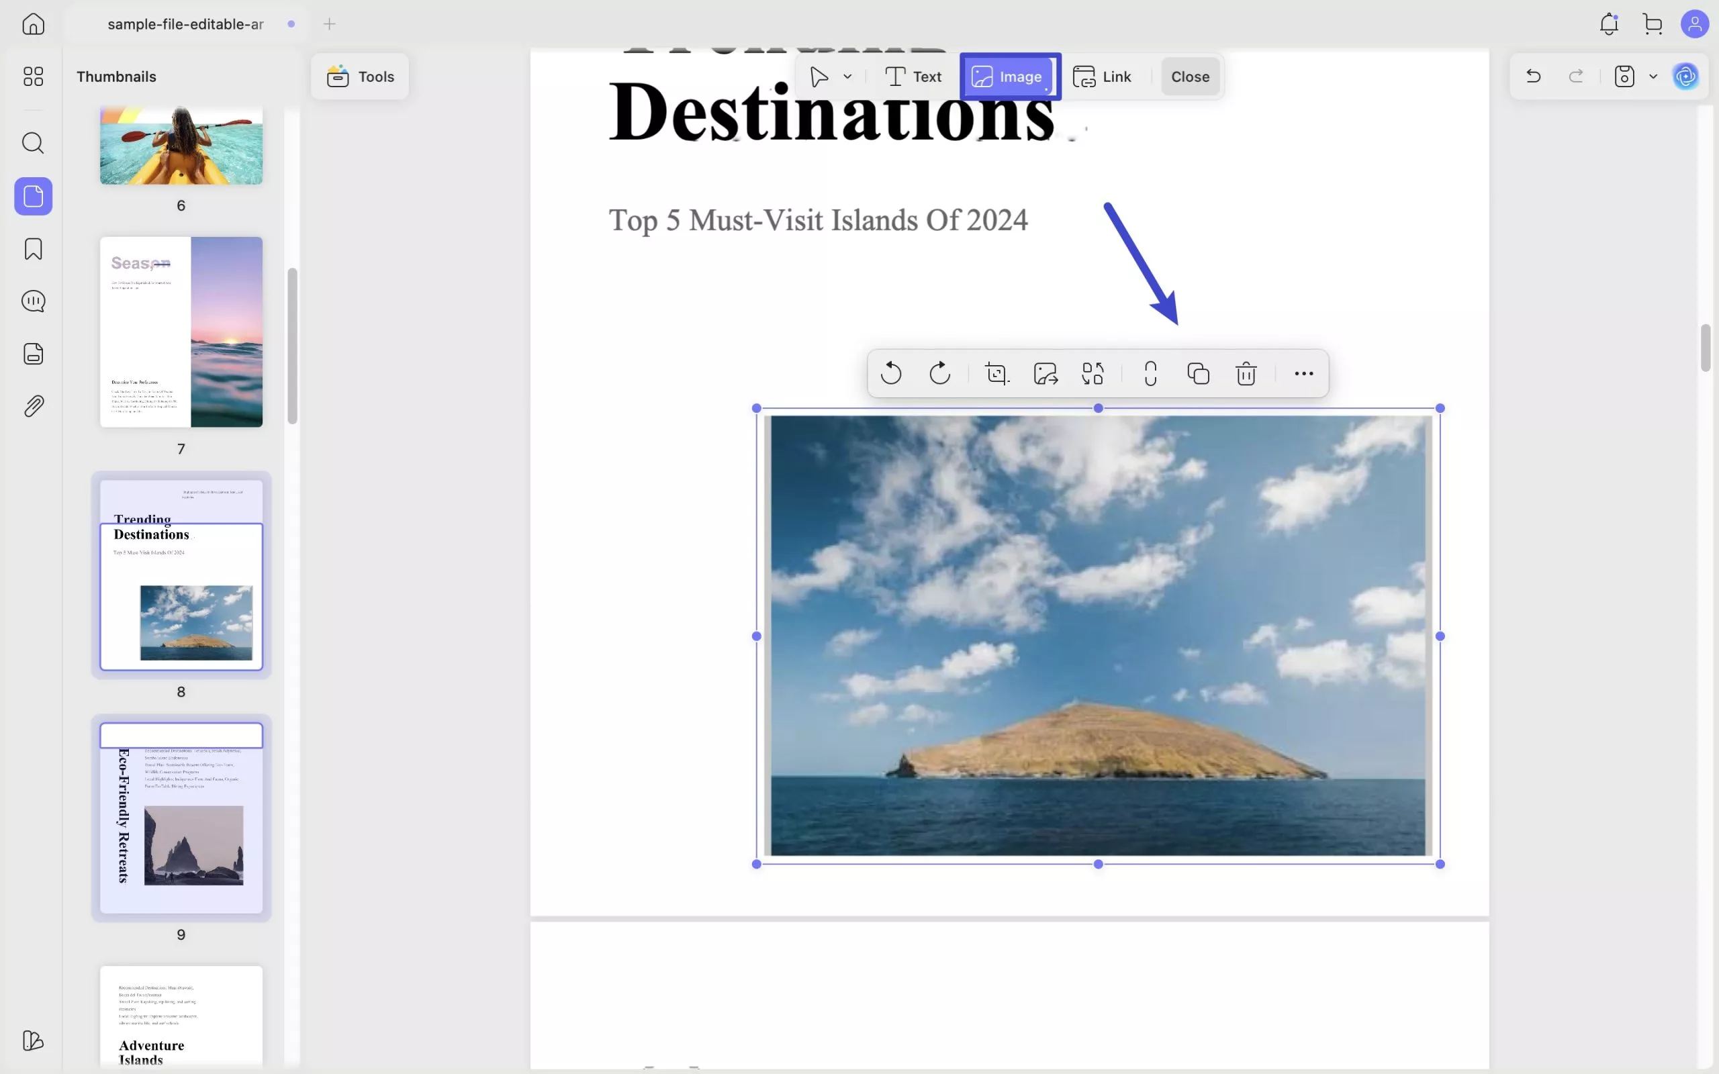Expand the select tool dropdown arrow

coord(847,77)
